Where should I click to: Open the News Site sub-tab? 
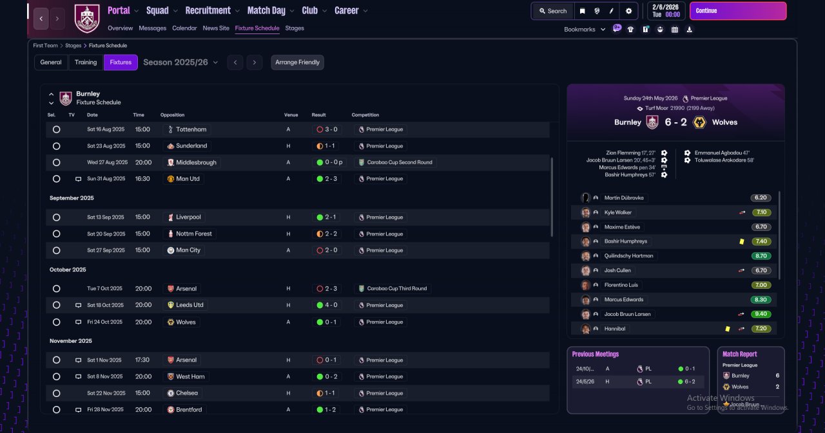point(216,28)
